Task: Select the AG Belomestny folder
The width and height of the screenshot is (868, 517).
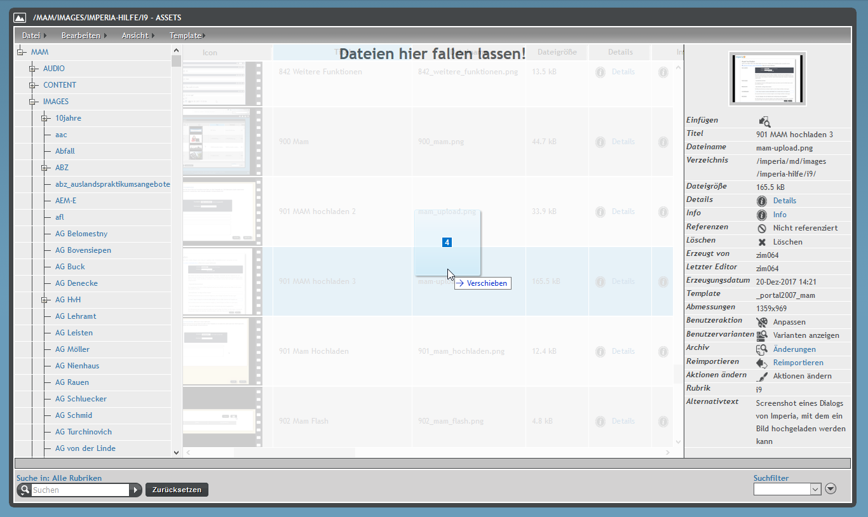Action: click(81, 234)
